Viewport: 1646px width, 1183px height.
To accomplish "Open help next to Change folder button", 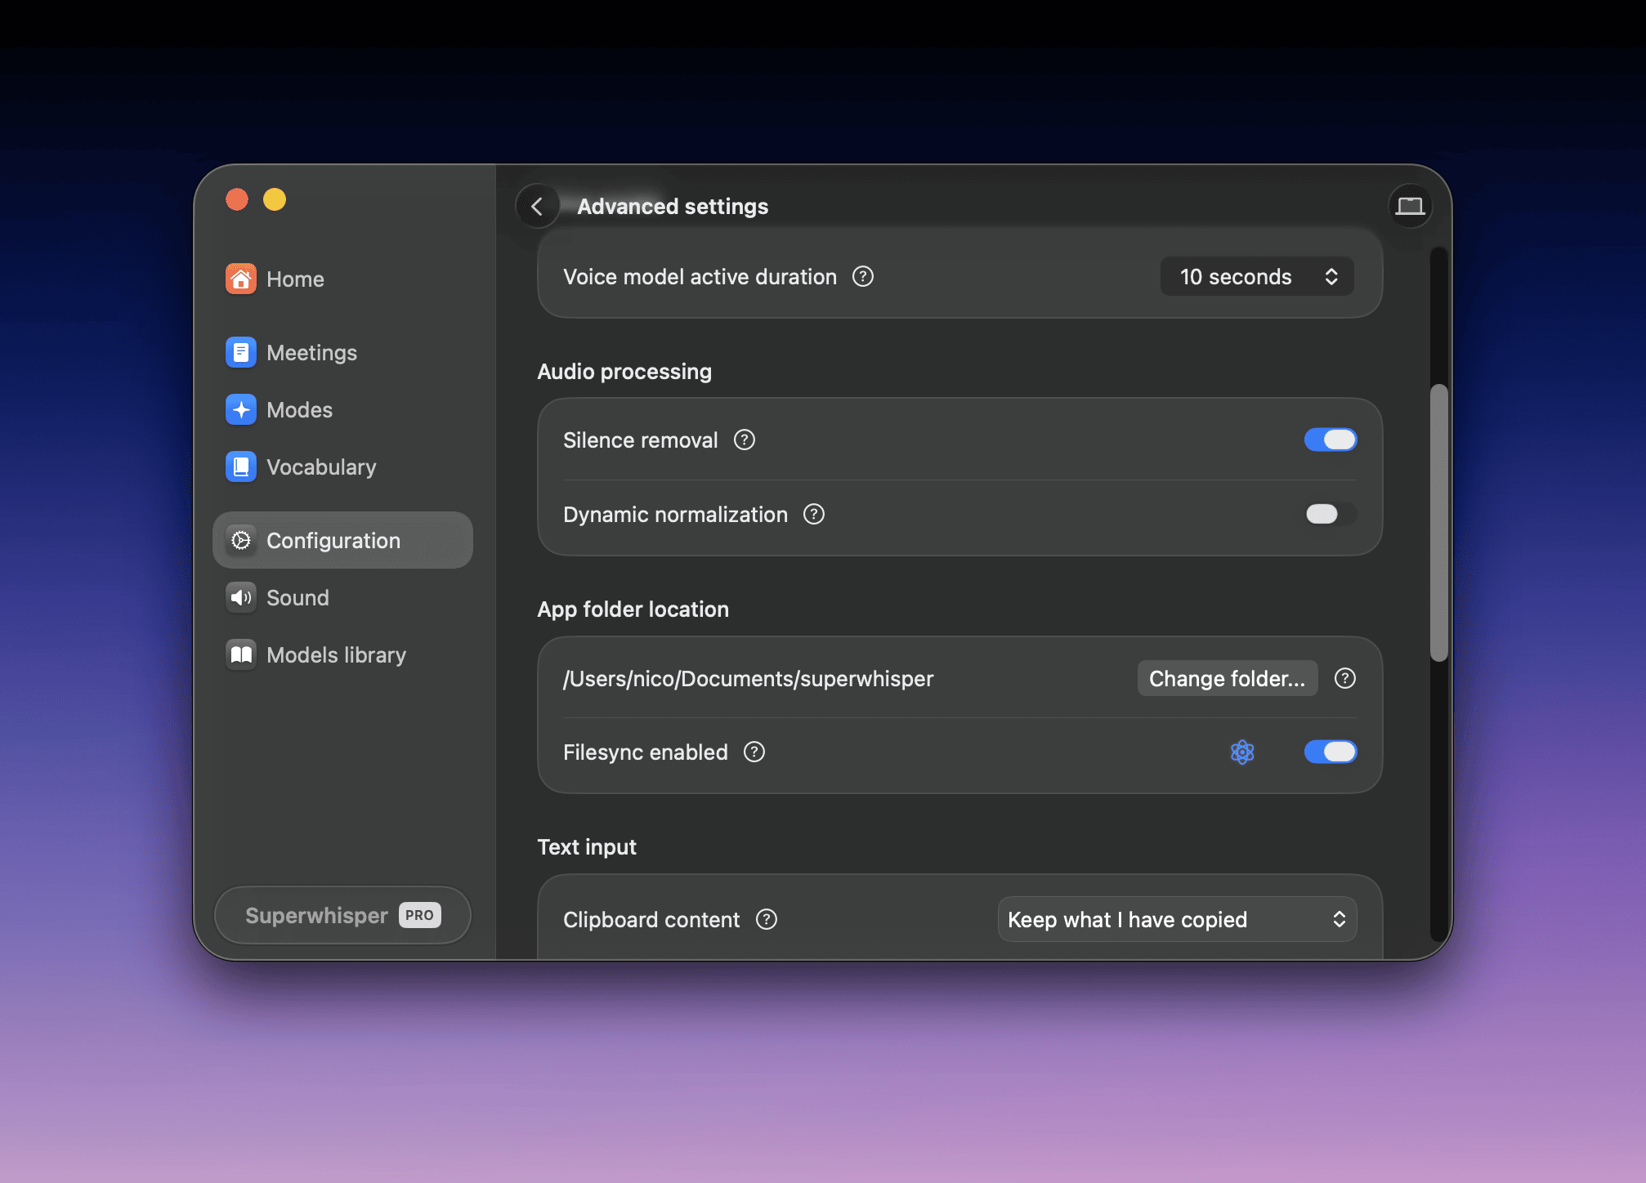I will point(1345,678).
